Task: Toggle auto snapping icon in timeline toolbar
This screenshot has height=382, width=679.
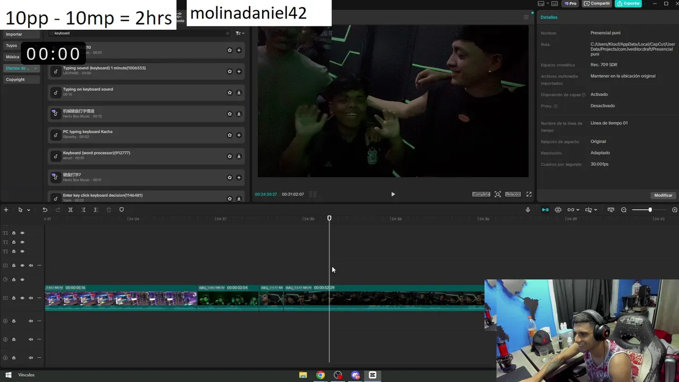Action: click(558, 210)
